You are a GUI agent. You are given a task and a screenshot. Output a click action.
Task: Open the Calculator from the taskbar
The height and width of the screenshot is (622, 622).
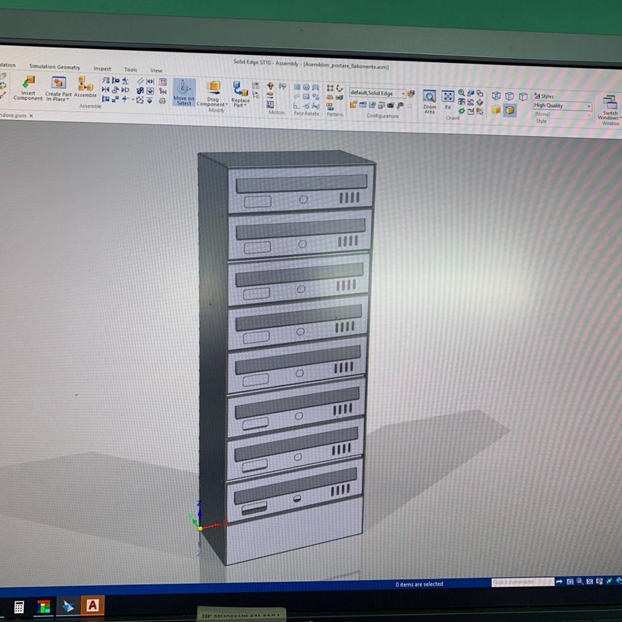coord(19,606)
